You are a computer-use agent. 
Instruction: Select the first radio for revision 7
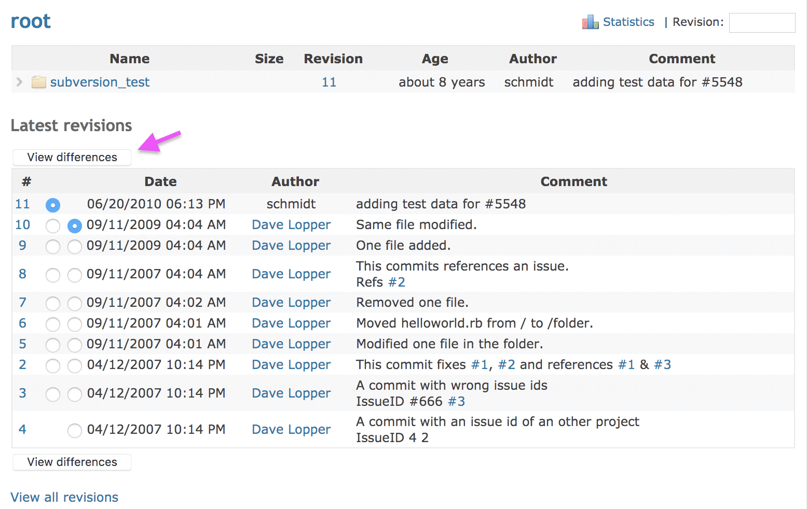[x=53, y=304]
